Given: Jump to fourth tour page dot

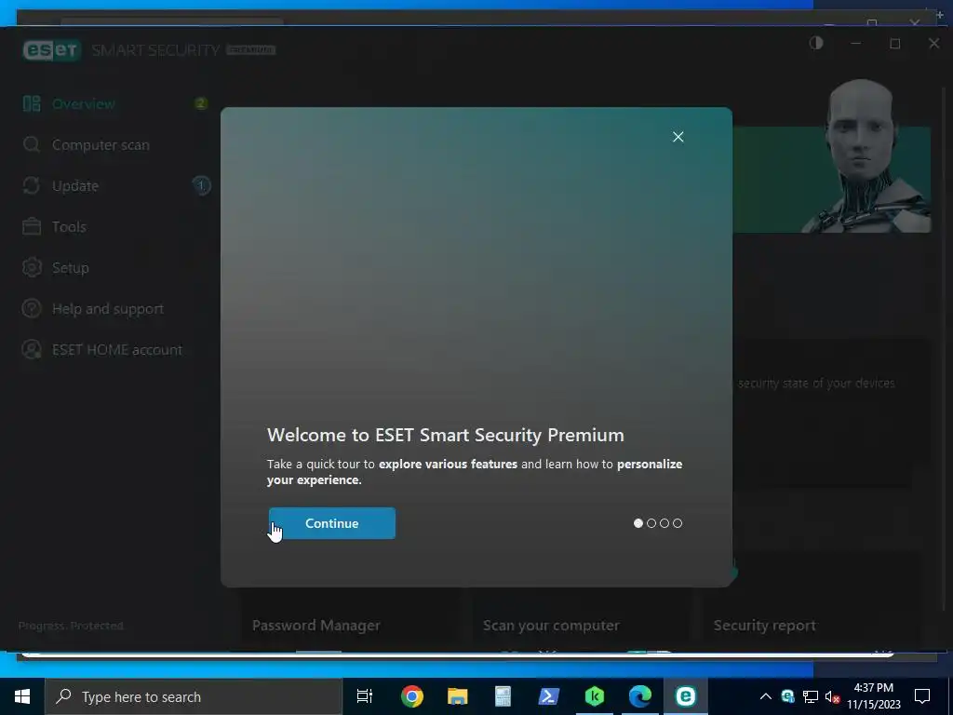Looking at the screenshot, I should (678, 523).
